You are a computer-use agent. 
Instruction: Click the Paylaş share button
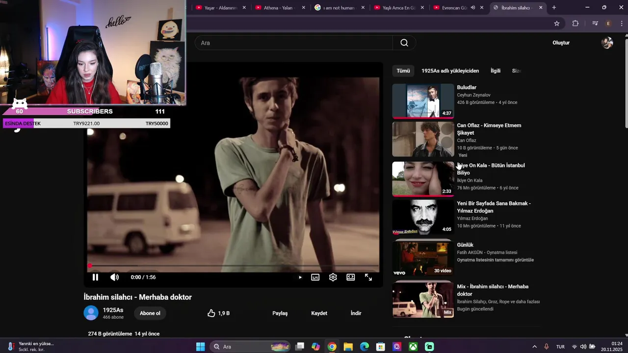280,313
